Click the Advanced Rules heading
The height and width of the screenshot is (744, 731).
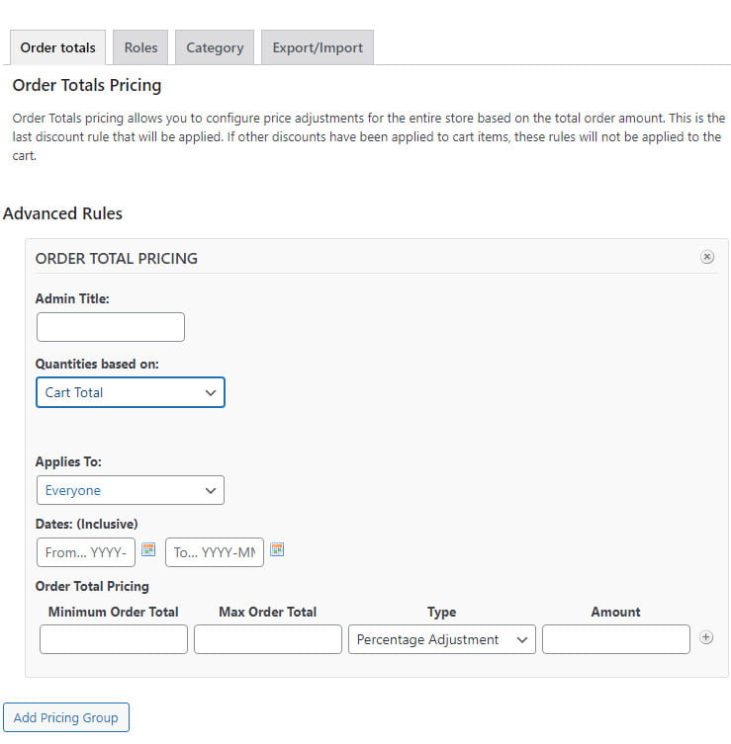[62, 213]
